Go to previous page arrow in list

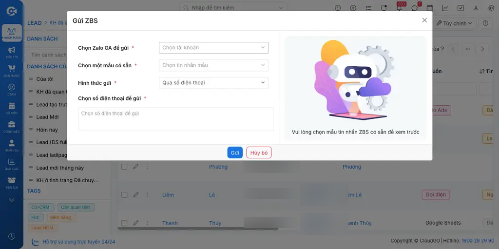[454, 49]
